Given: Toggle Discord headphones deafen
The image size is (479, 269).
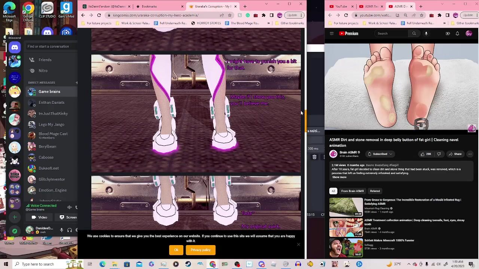Looking at the screenshot, I should (69, 230).
